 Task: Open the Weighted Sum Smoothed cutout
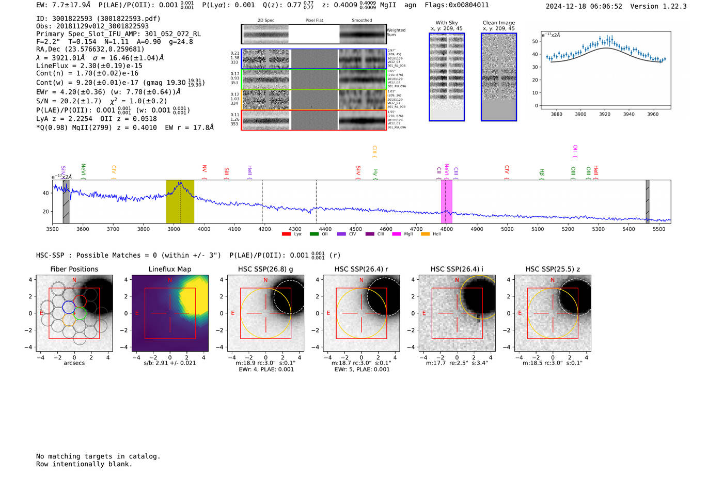(363, 34)
